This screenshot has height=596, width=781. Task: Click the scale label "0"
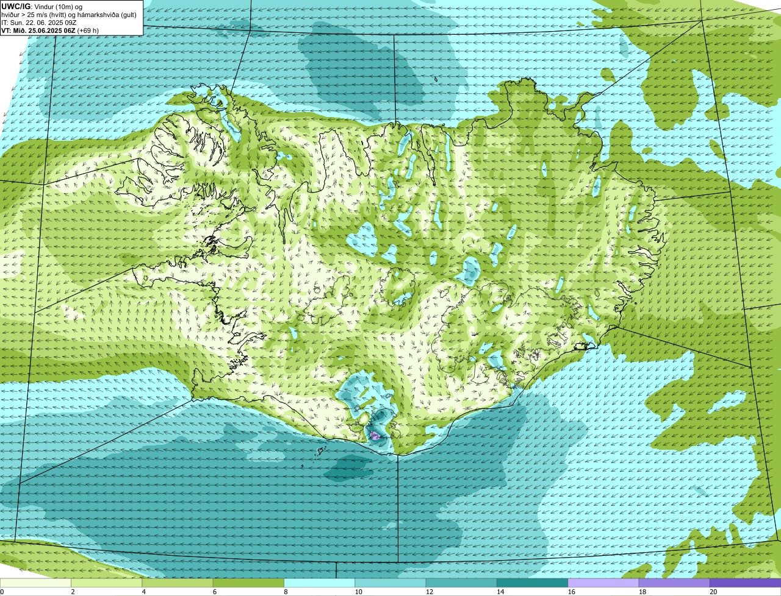2,592
